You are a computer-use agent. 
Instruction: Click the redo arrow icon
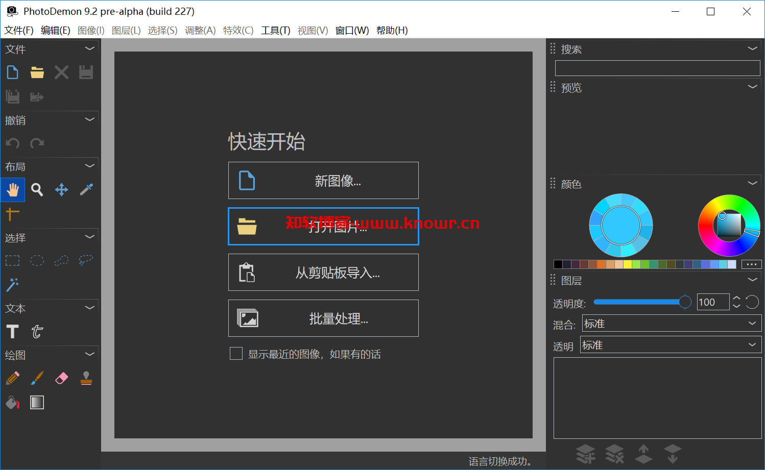click(x=37, y=143)
